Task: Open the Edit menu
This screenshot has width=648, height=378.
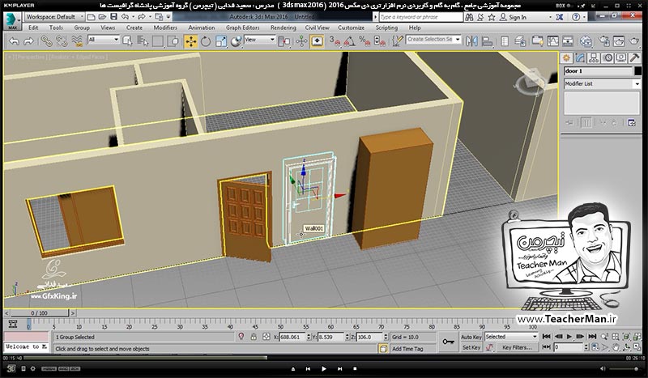Action: tap(33, 28)
